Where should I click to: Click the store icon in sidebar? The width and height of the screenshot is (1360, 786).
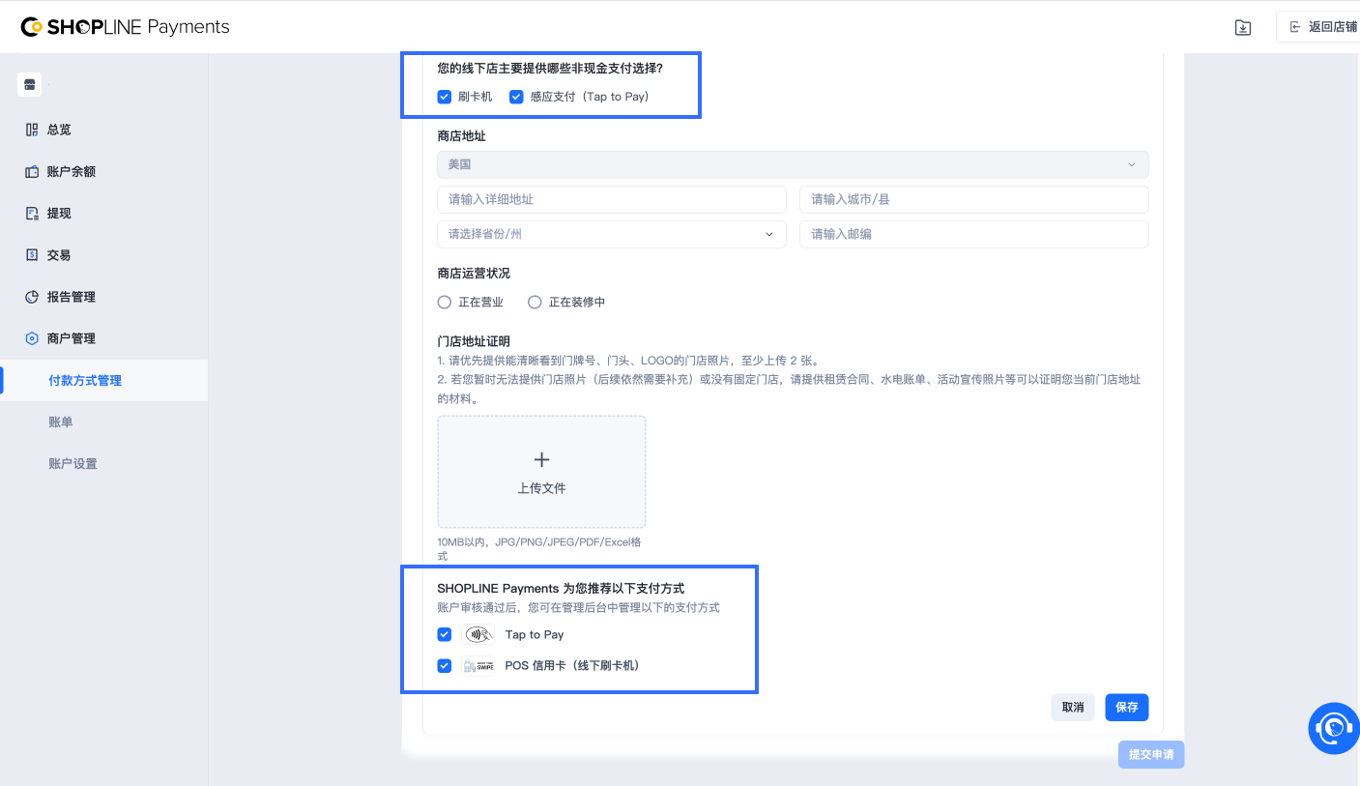coord(29,85)
